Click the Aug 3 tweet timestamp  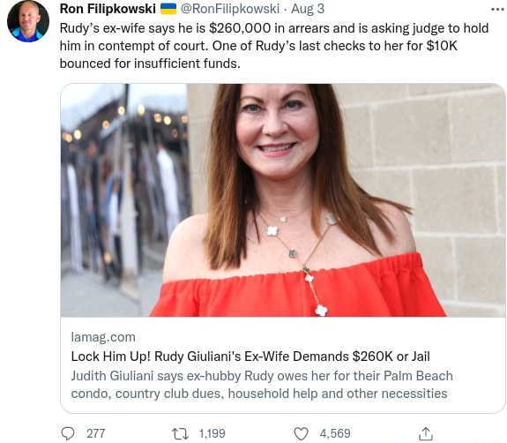coord(308,9)
